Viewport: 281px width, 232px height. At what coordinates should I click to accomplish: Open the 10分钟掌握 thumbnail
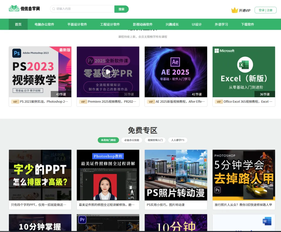pyautogui.click(x=40, y=222)
